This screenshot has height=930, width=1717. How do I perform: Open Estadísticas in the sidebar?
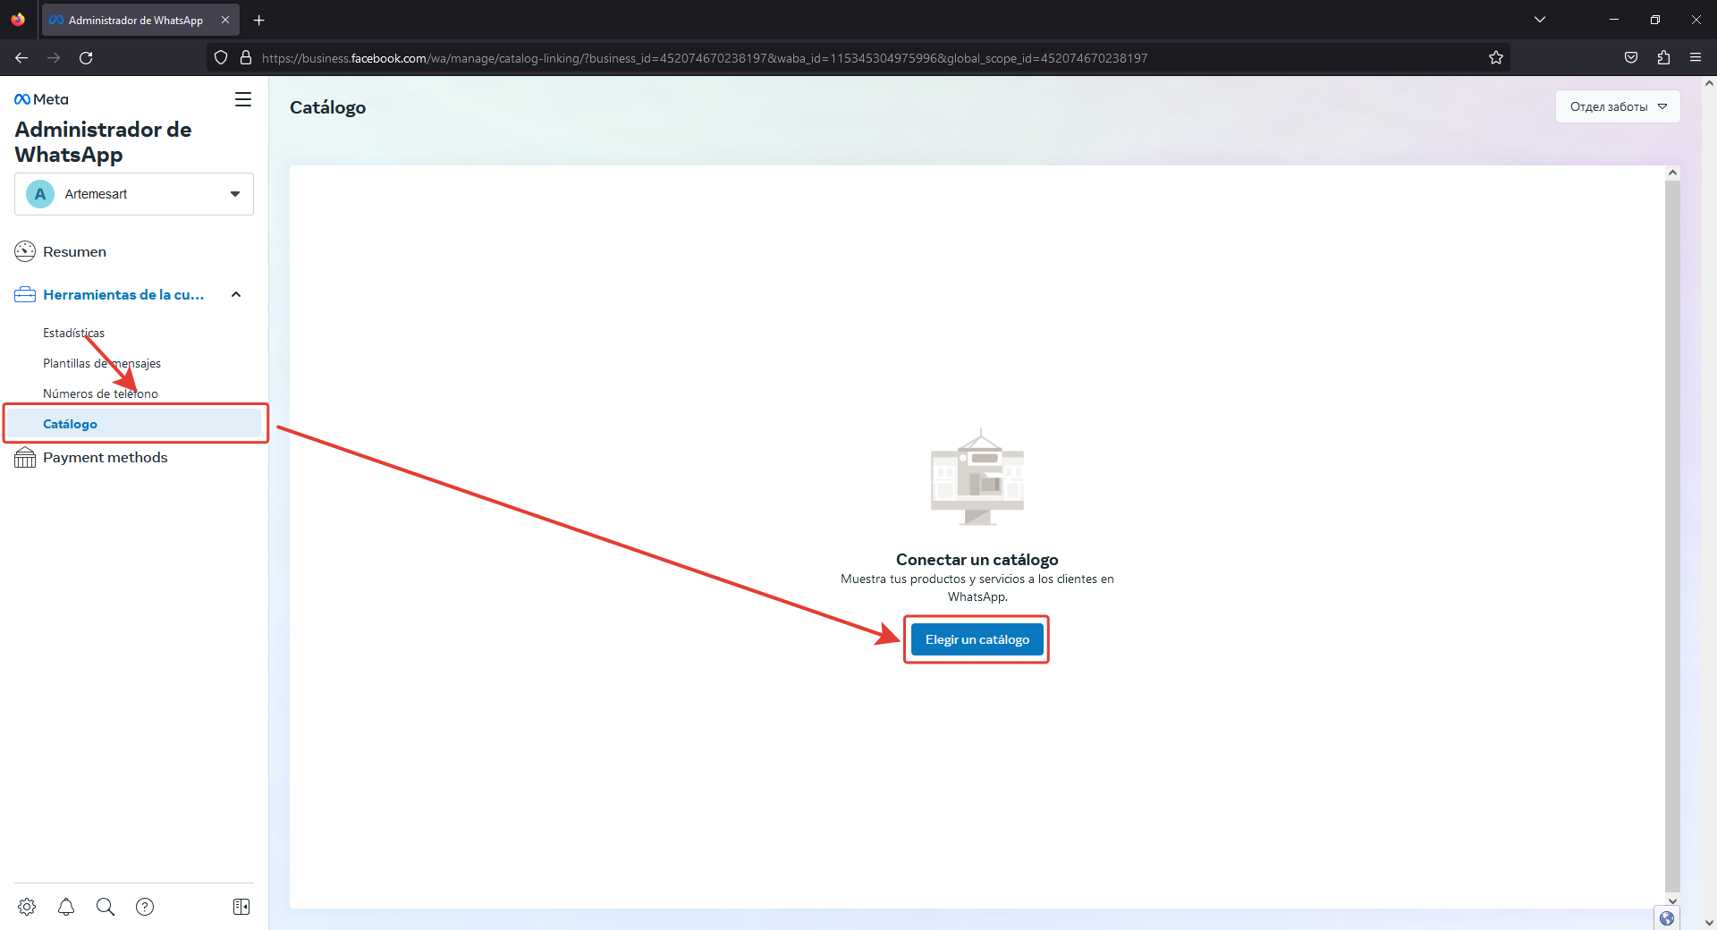(x=73, y=333)
